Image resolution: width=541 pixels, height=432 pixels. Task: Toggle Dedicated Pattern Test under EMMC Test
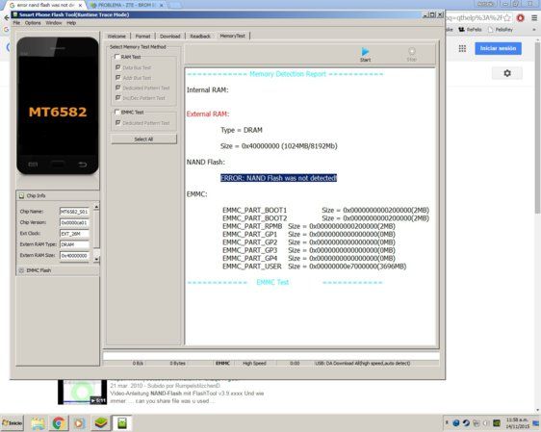[118, 123]
